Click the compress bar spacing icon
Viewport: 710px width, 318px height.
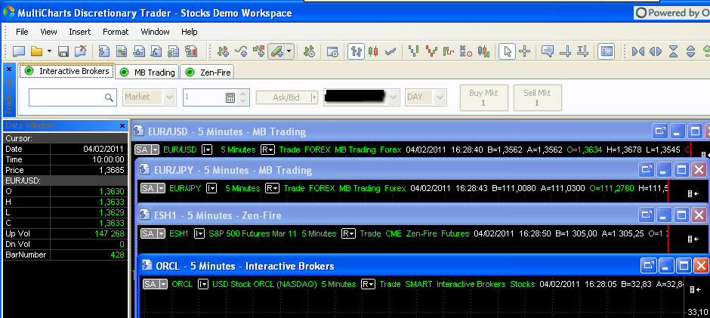[638, 51]
